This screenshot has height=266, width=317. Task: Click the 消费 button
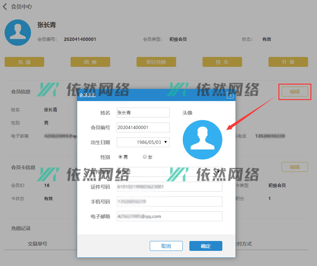tap(90, 62)
